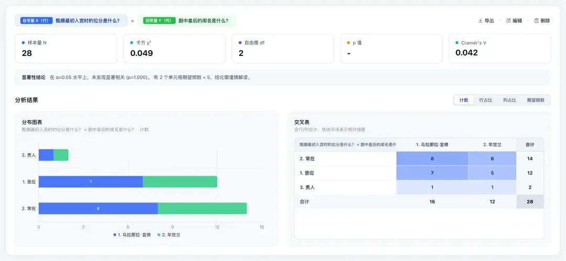Screen dimensions: 566x261
Task: Click the green segment of the 答应 bar
Action: coord(180,181)
